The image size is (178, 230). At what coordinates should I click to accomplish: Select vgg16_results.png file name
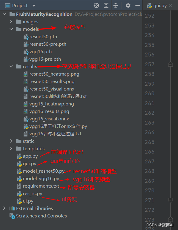pyautogui.click(x=49, y=111)
